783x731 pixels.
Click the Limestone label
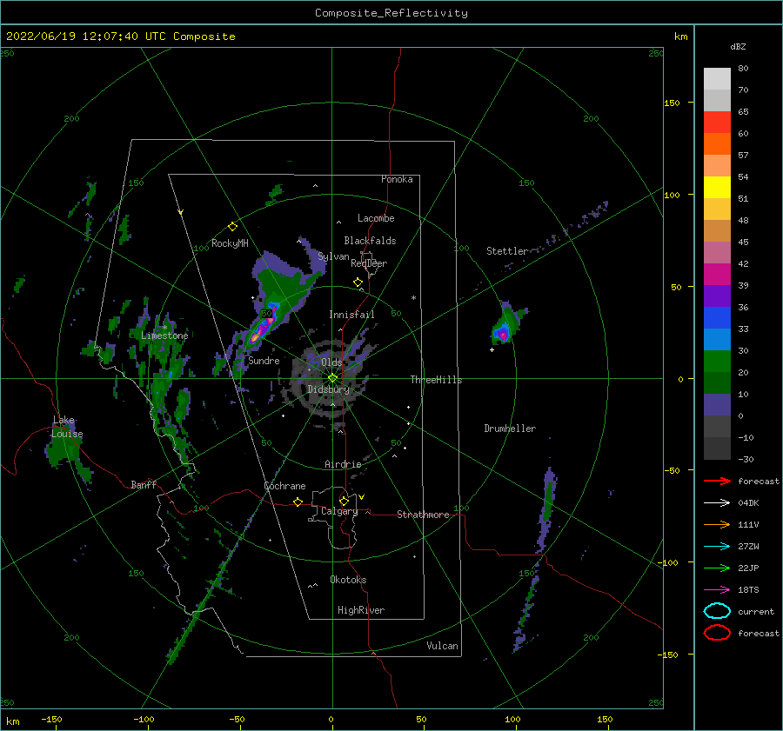164,336
